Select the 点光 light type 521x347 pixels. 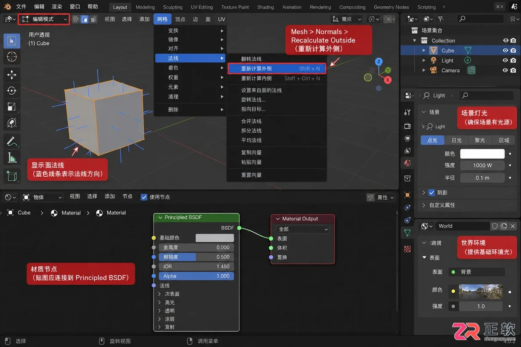[x=432, y=140]
